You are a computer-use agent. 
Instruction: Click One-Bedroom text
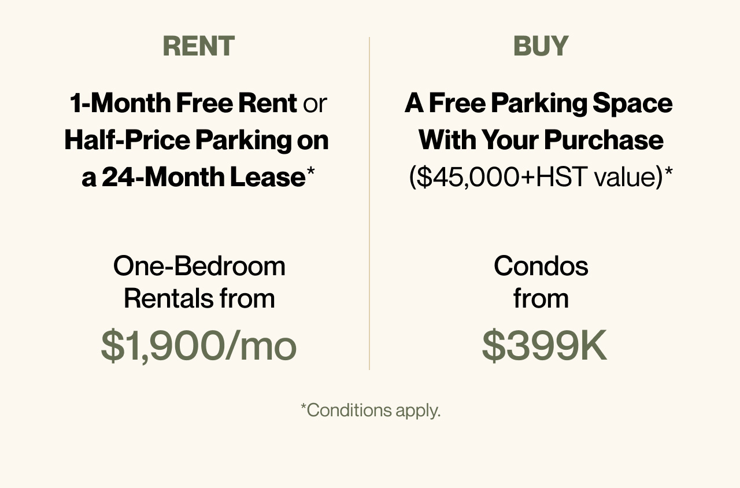point(199,266)
